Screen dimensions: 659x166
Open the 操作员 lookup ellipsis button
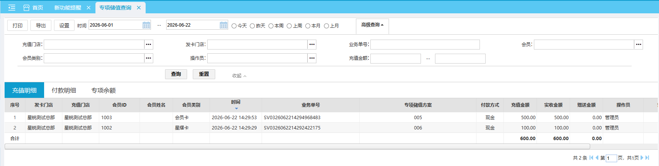pos(312,58)
